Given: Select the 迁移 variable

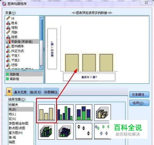Looking at the screenshot, I should 22,65.
